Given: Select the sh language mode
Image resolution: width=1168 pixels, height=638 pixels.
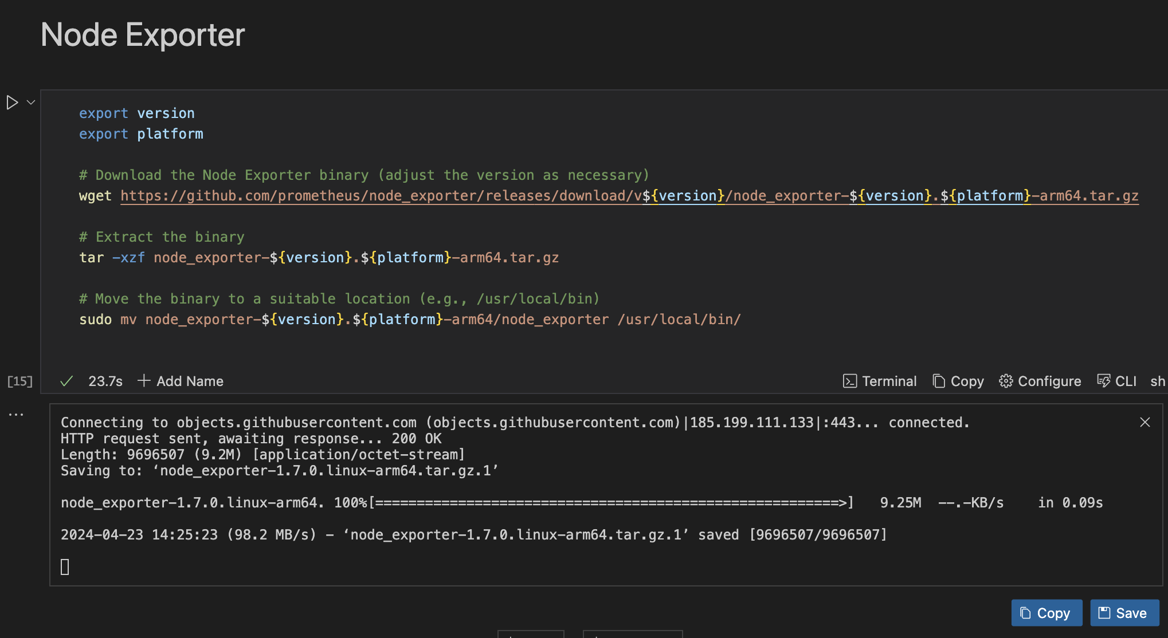Looking at the screenshot, I should [x=1158, y=381].
